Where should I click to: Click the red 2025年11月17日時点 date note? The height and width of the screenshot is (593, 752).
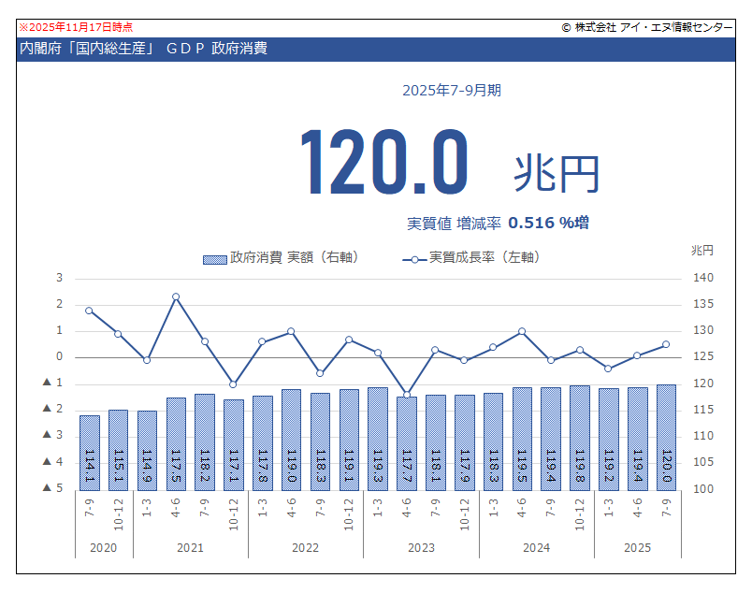(x=76, y=28)
